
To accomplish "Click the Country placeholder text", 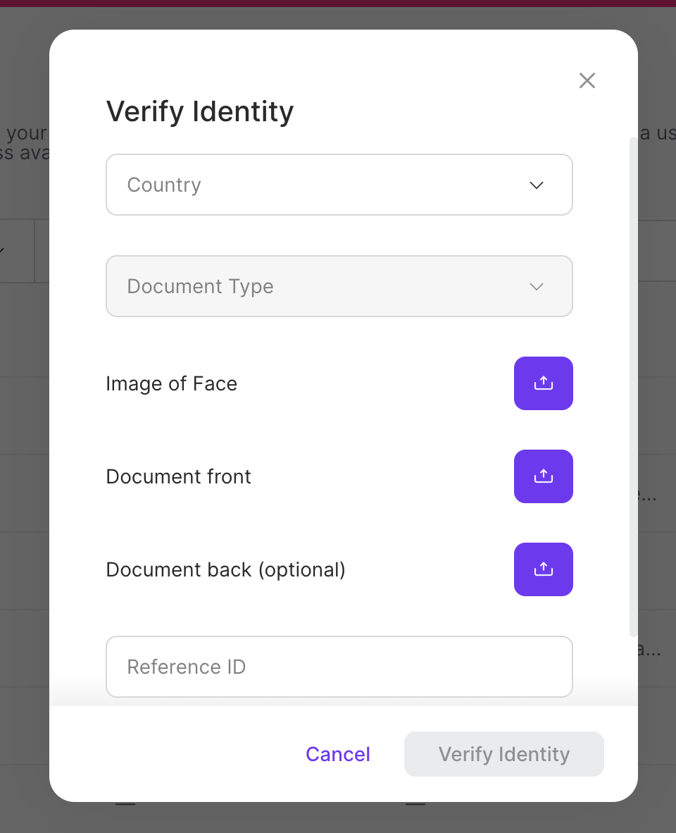I will click(164, 185).
